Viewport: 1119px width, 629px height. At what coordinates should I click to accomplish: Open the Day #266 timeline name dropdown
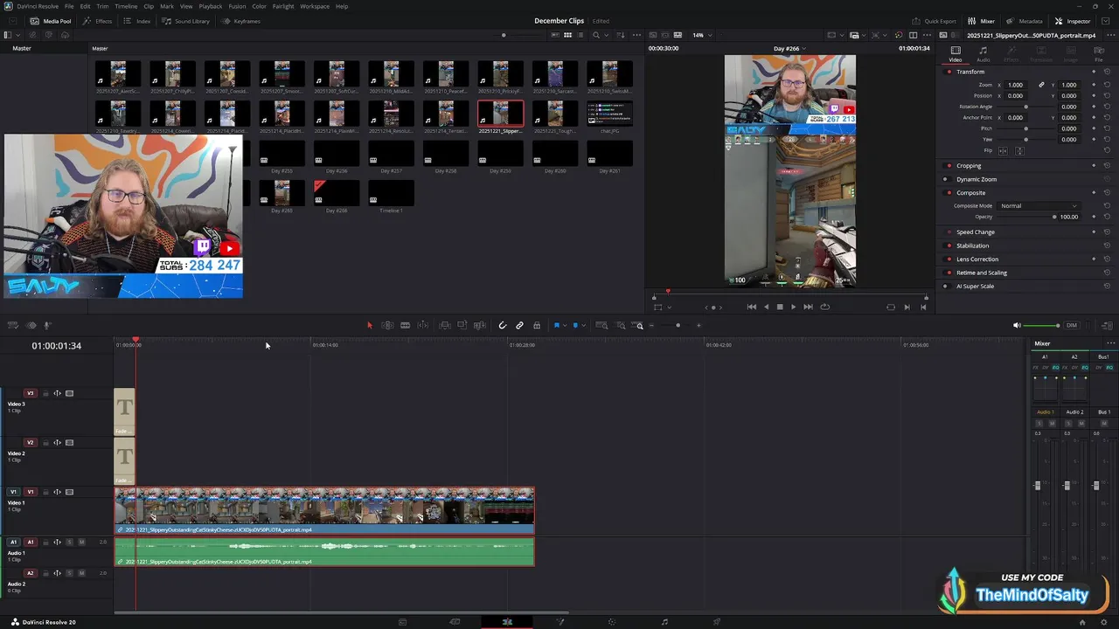[x=790, y=49]
